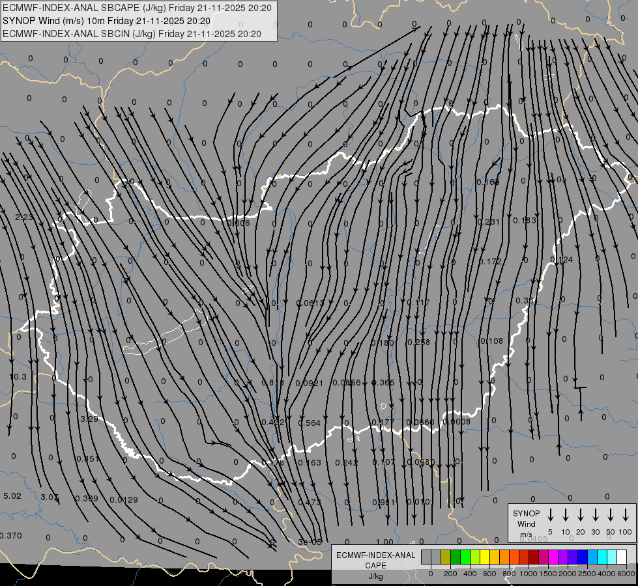
Task: Click the map value 0.108
Action: pyautogui.click(x=492, y=341)
